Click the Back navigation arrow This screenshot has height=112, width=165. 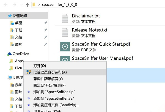point(6,5)
